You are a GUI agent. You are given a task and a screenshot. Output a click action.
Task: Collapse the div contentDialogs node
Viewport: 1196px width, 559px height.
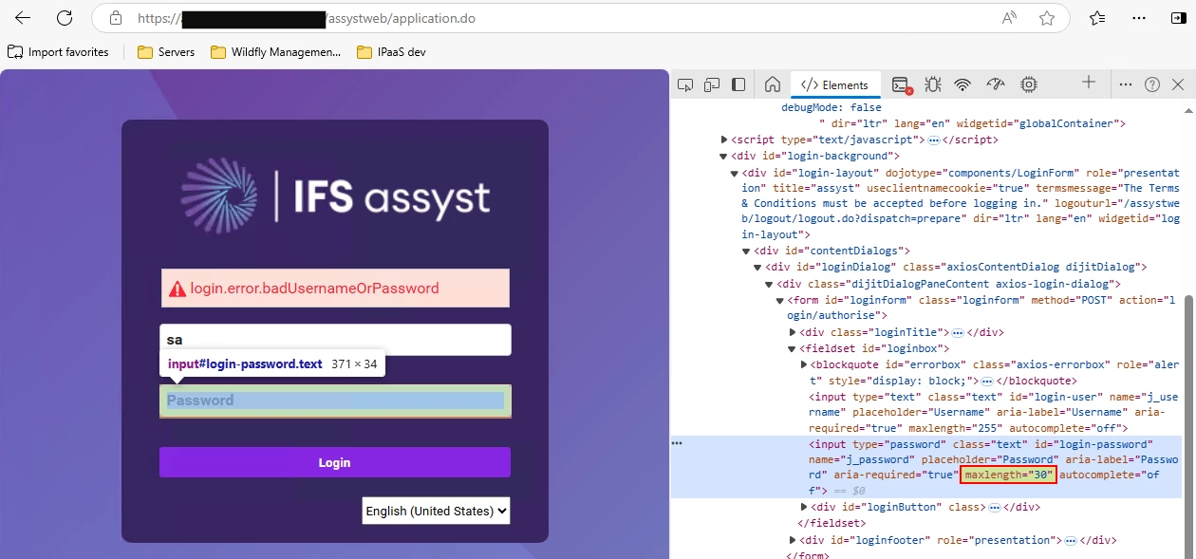click(747, 251)
